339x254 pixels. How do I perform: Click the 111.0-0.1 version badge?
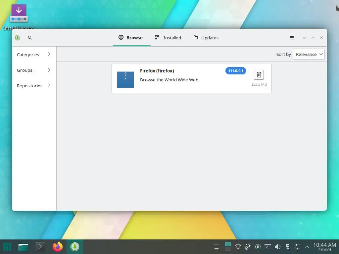click(236, 71)
